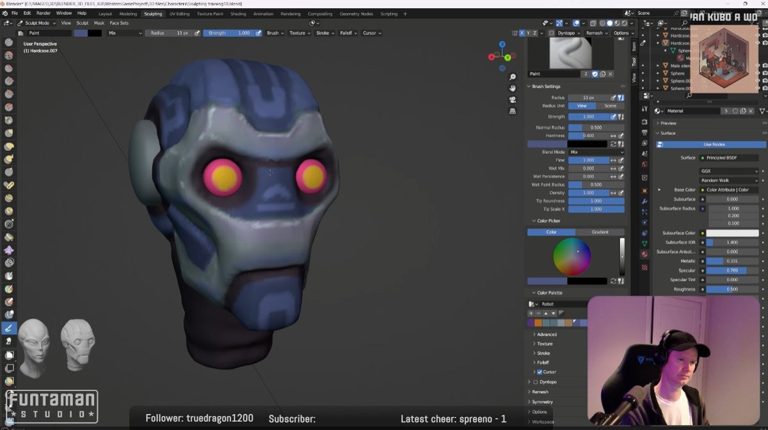Open the Blend Mode Mix dropdown in sidebar

[596, 152]
